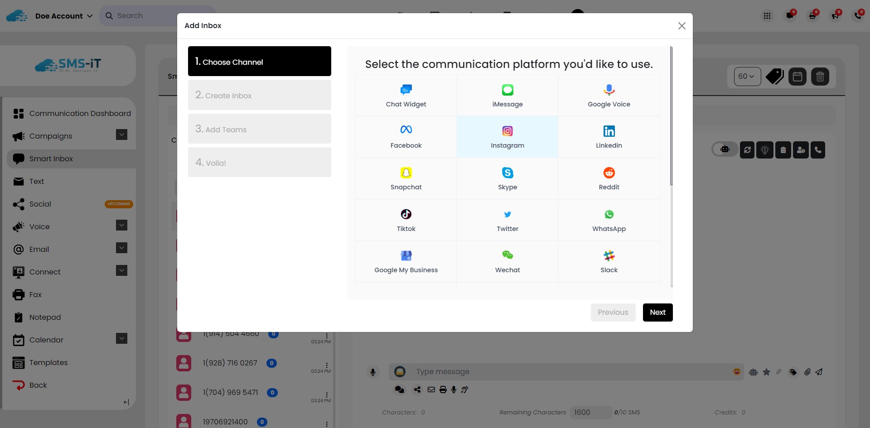The height and width of the screenshot is (428, 870).
Task: Open options menu for 1(928) 716 0267
Action: pyautogui.click(x=327, y=365)
